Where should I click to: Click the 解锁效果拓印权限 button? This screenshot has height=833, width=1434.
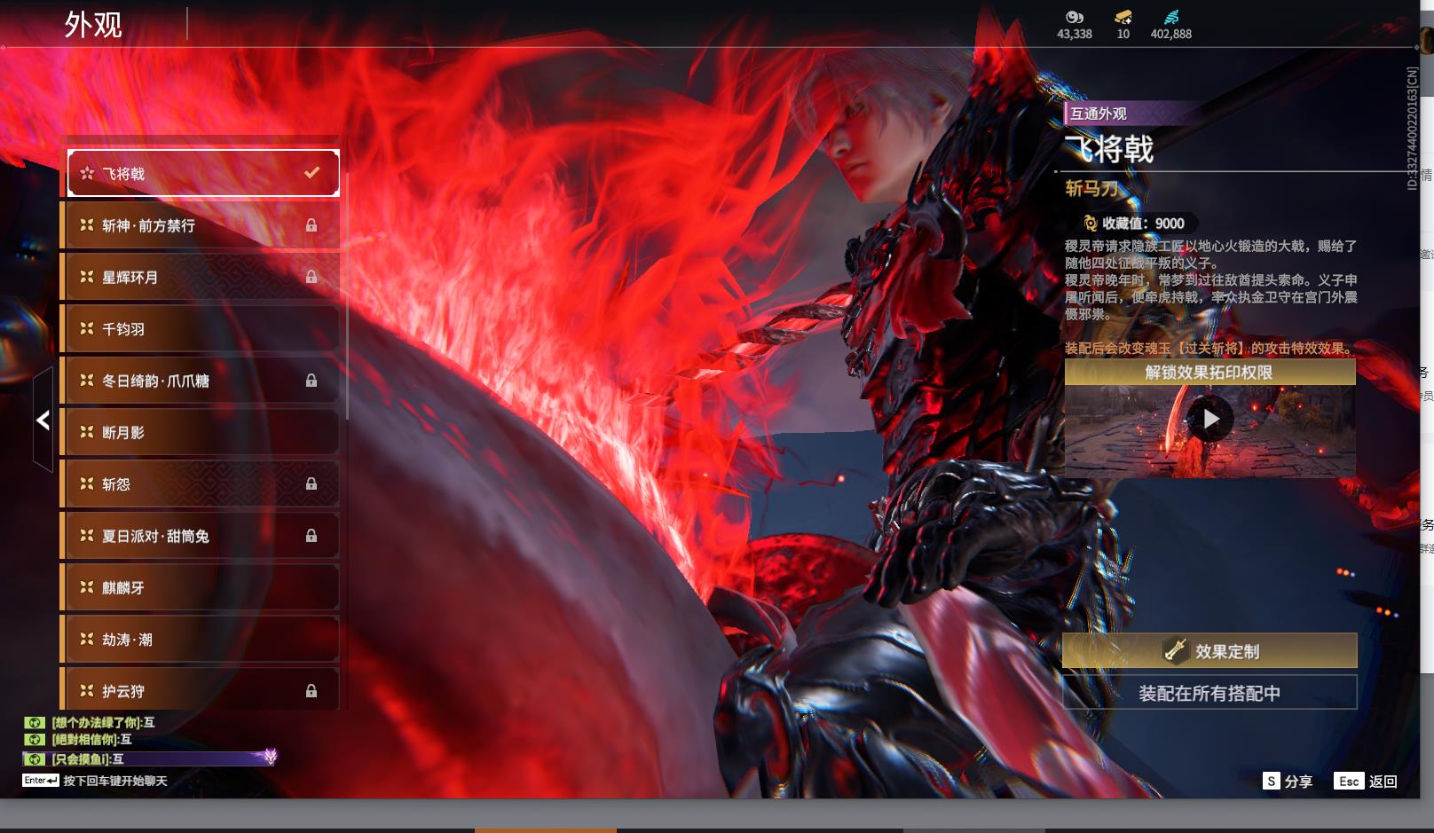click(1209, 373)
